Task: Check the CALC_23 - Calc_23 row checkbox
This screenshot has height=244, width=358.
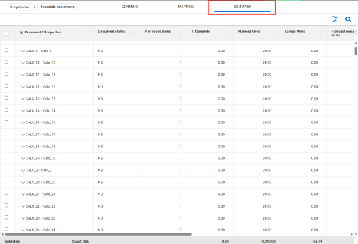Action: pos(7,217)
